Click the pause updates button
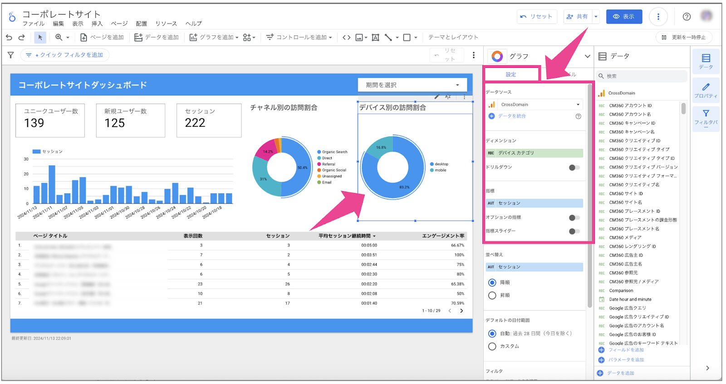The image size is (726, 384). pyautogui.click(x=684, y=37)
